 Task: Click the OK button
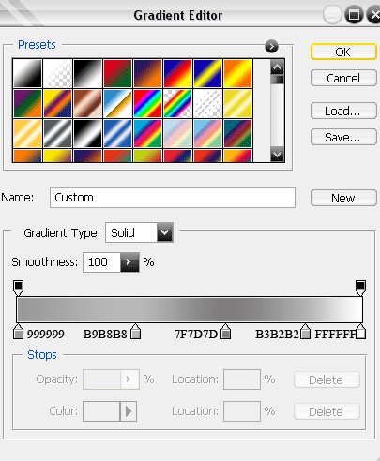click(343, 52)
